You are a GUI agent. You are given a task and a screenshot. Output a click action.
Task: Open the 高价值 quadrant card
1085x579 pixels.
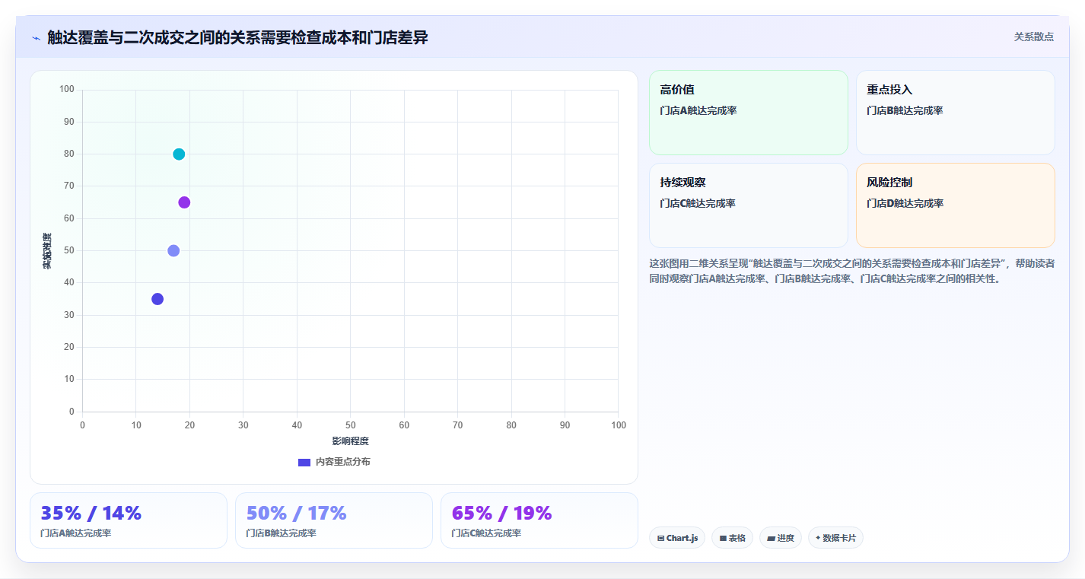click(749, 113)
